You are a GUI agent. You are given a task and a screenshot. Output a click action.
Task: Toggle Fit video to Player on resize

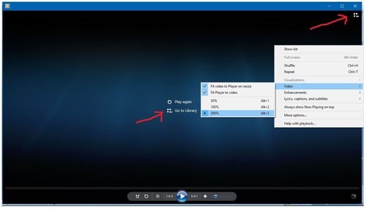tap(238, 87)
